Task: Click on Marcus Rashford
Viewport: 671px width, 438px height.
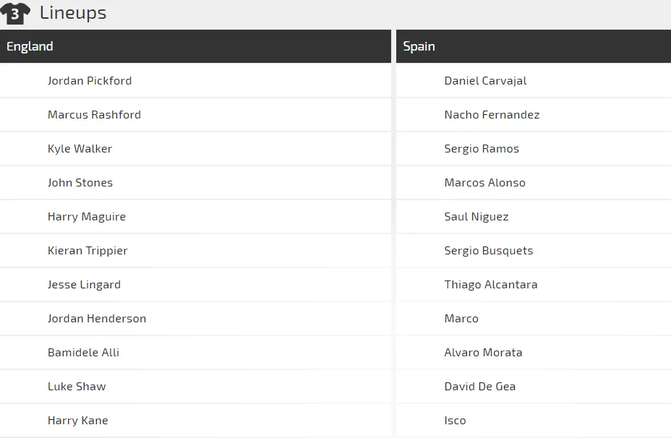Action: (94, 115)
